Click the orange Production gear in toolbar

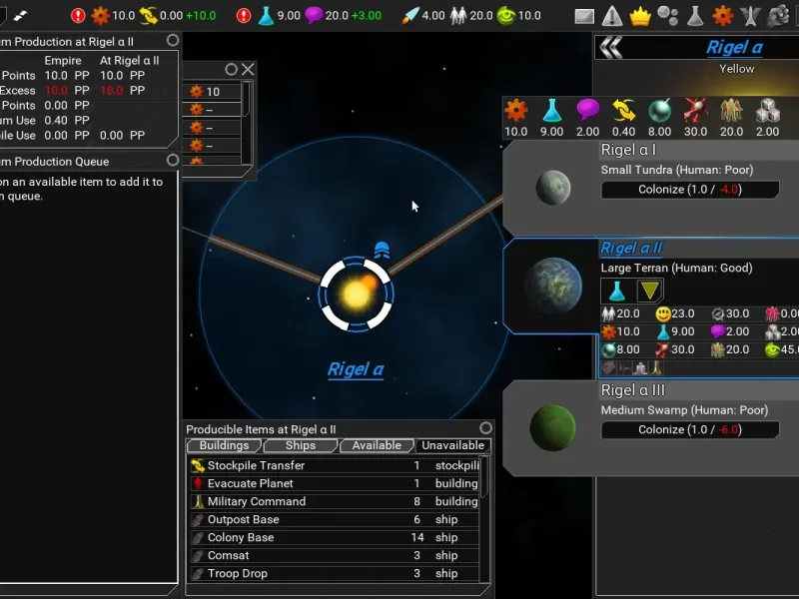(x=722, y=16)
